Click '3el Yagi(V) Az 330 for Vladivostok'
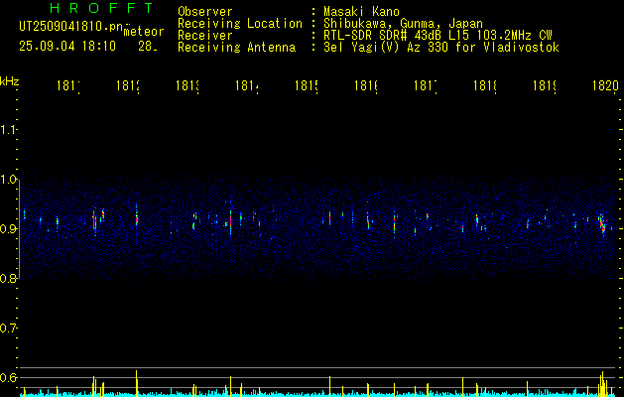 [x=441, y=48]
